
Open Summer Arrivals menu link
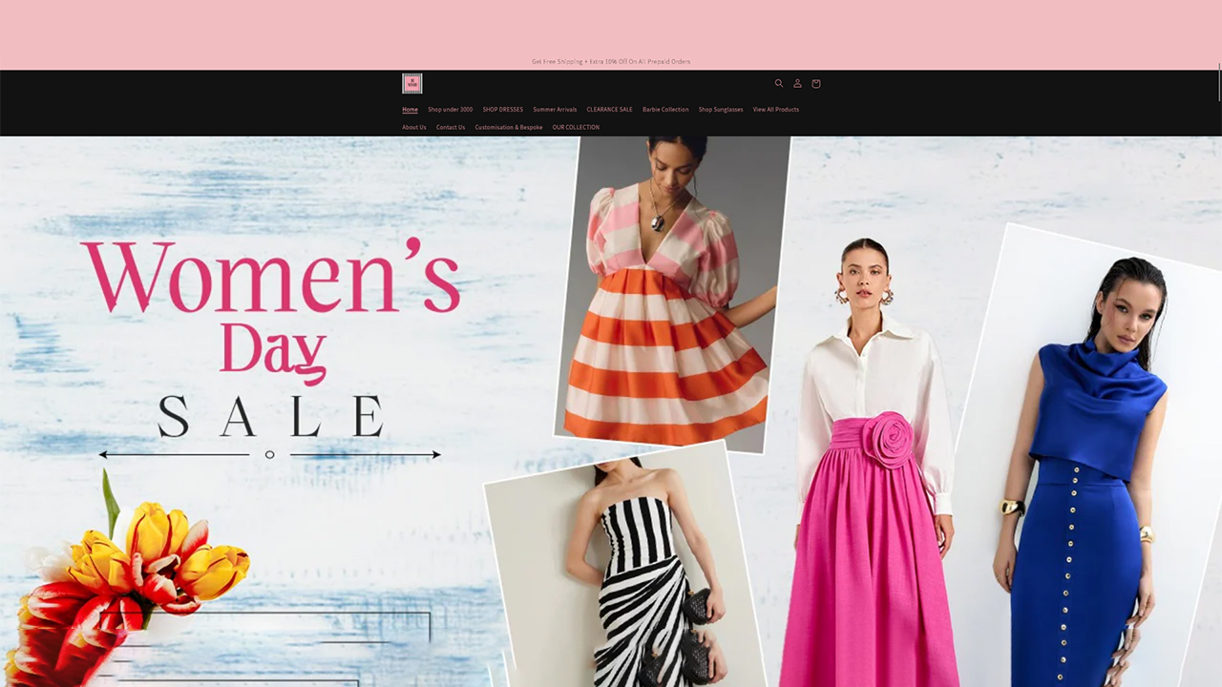pos(555,110)
